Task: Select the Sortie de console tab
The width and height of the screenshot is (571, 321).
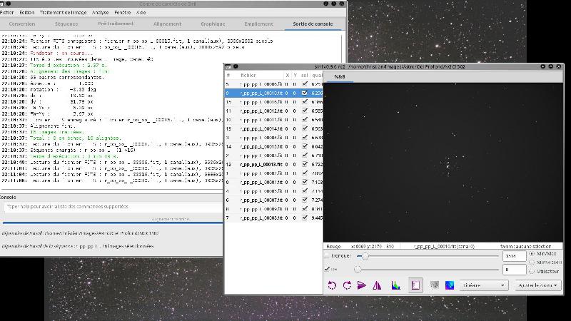Action: pyautogui.click(x=313, y=24)
